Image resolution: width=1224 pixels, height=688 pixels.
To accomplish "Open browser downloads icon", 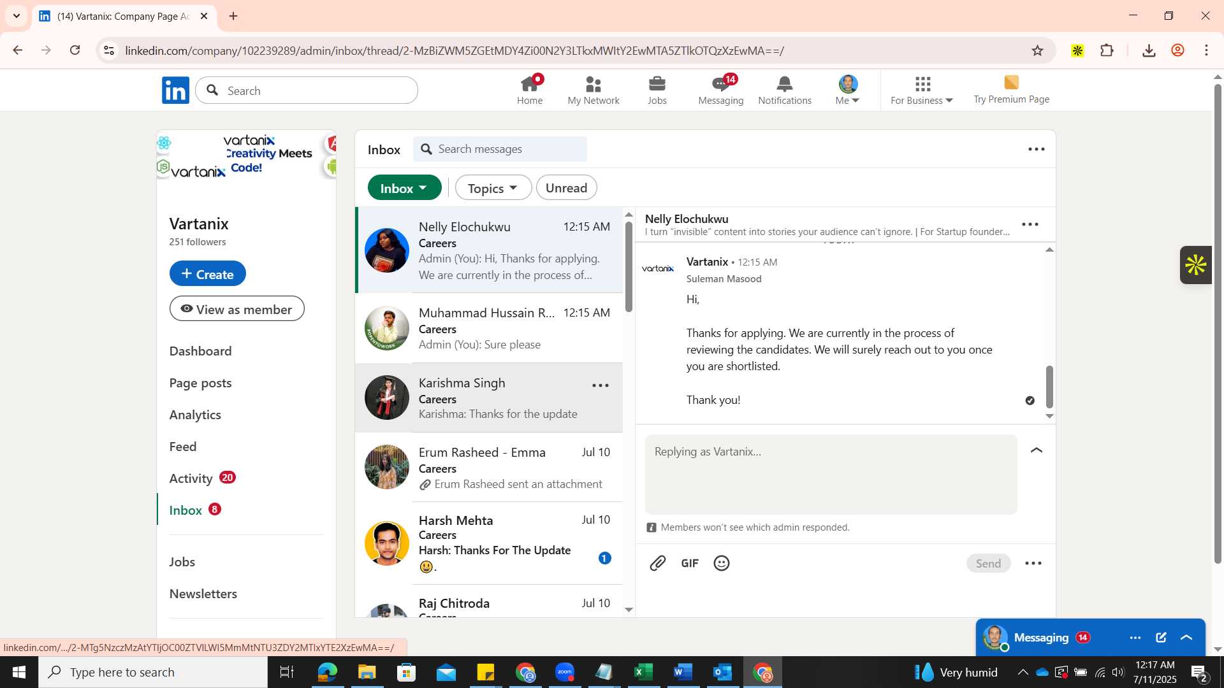I will coord(1149,50).
